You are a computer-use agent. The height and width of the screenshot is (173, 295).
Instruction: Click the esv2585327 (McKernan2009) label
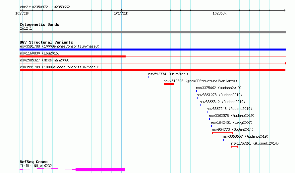coord(45,60)
